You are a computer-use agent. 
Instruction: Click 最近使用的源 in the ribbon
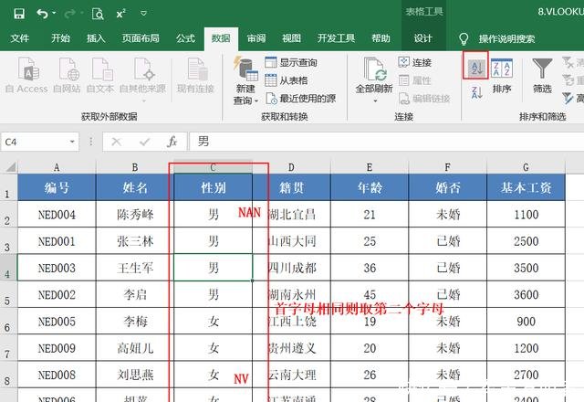[x=300, y=99]
